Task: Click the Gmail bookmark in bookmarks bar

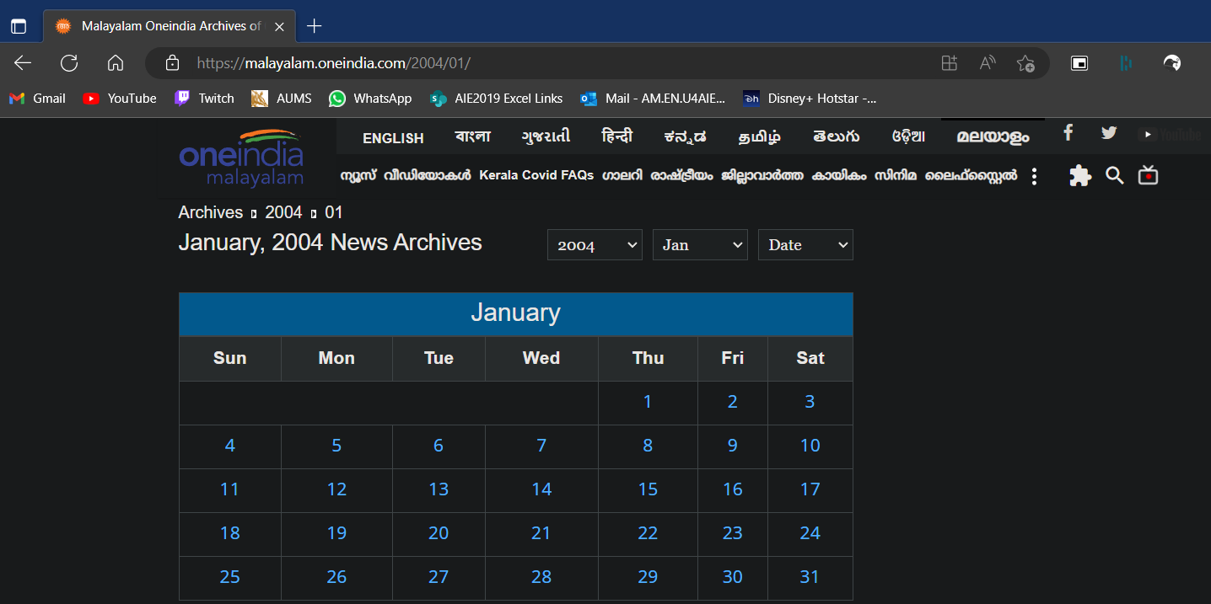Action: point(37,98)
